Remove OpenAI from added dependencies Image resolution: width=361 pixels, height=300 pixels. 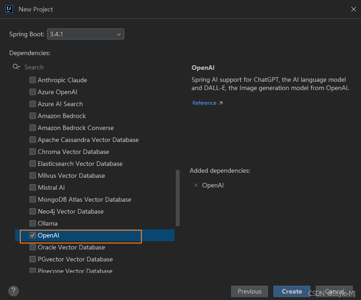pos(196,185)
